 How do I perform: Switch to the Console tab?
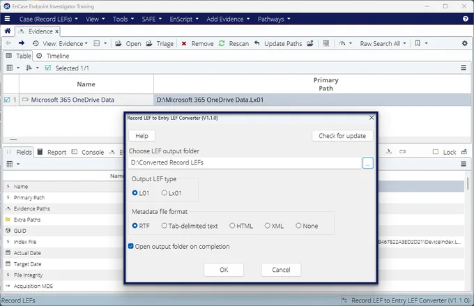(88, 152)
